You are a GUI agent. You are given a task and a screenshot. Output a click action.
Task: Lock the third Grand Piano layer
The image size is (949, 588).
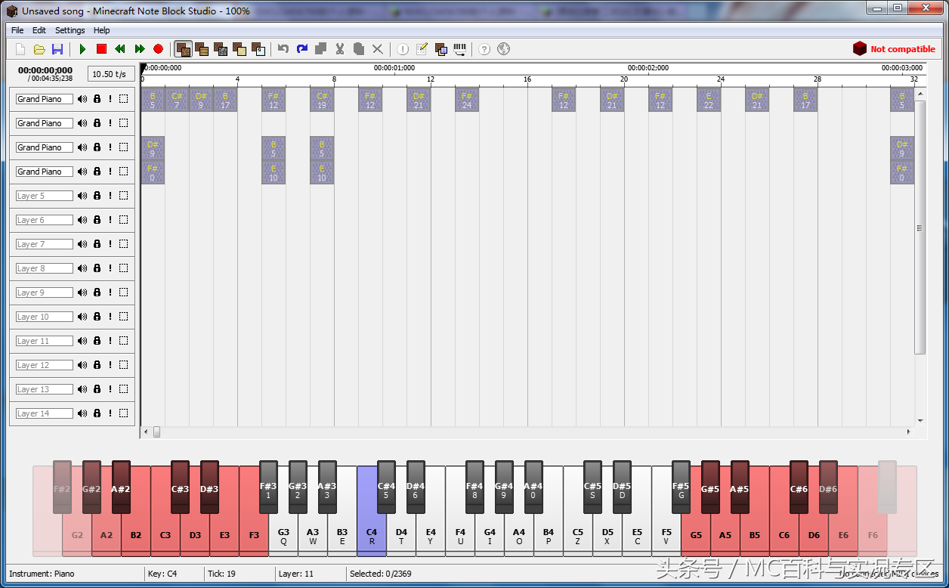coord(97,147)
